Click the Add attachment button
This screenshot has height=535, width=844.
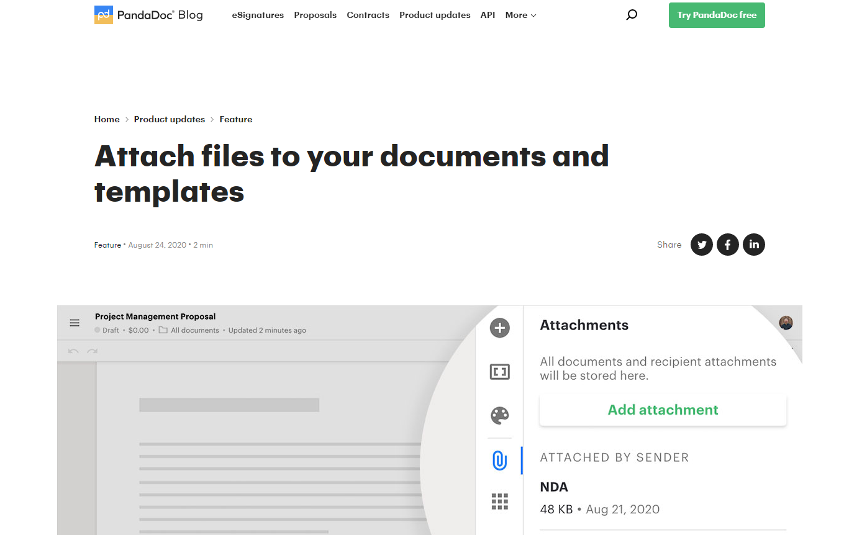(x=663, y=410)
